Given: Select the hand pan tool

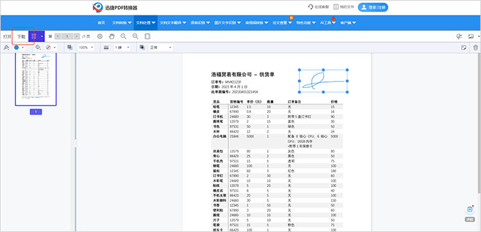Looking at the screenshot, I should [112, 37].
